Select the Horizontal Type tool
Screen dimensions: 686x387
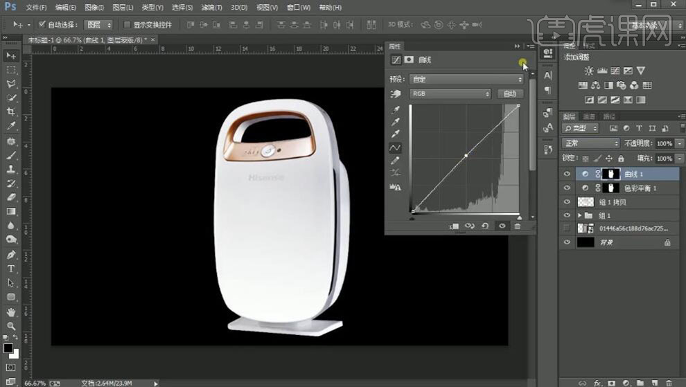(x=11, y=269)
